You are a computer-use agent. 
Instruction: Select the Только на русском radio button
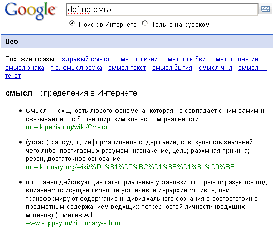coord(145,23)
